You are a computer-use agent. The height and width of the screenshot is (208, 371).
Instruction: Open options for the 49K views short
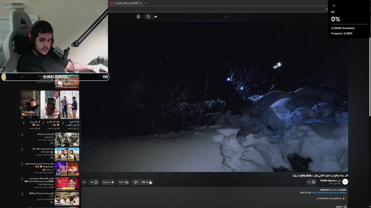(x=24, y=123)
